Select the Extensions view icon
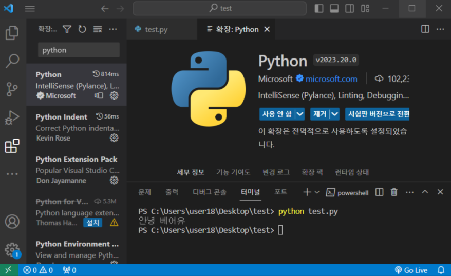Screen dimensions: 451x276 pyautogui.click(x=12, y=146)
